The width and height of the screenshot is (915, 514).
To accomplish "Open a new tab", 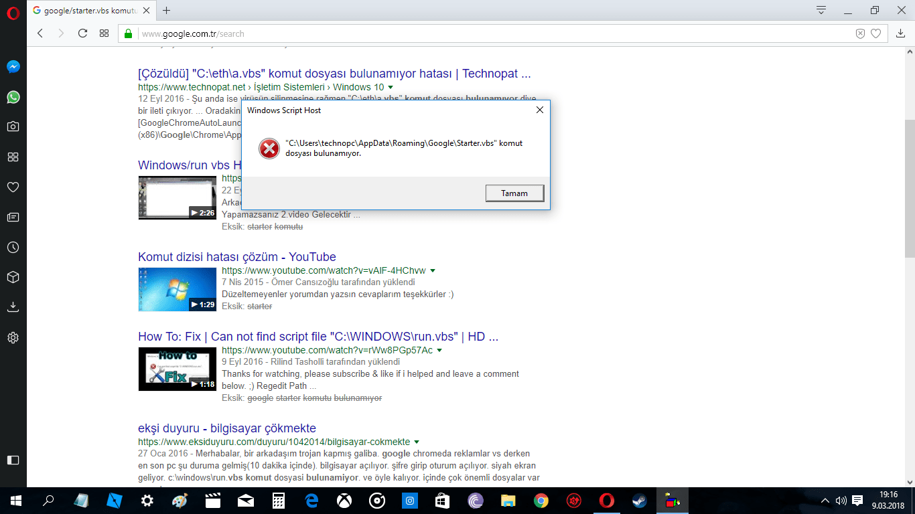I will (x=167, y=11).
